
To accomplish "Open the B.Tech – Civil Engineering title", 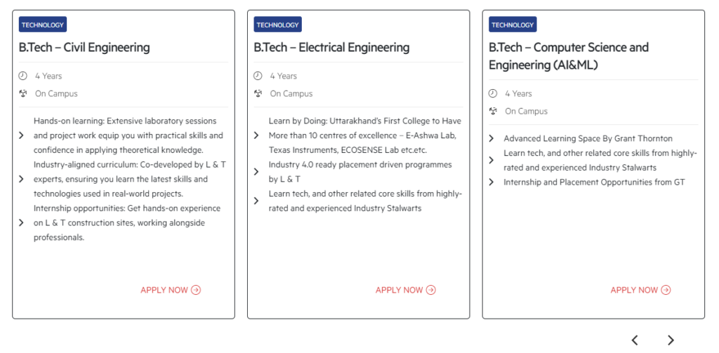I will (84, 47).
